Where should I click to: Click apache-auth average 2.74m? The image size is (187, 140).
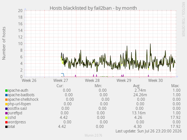tap(140, 90)
